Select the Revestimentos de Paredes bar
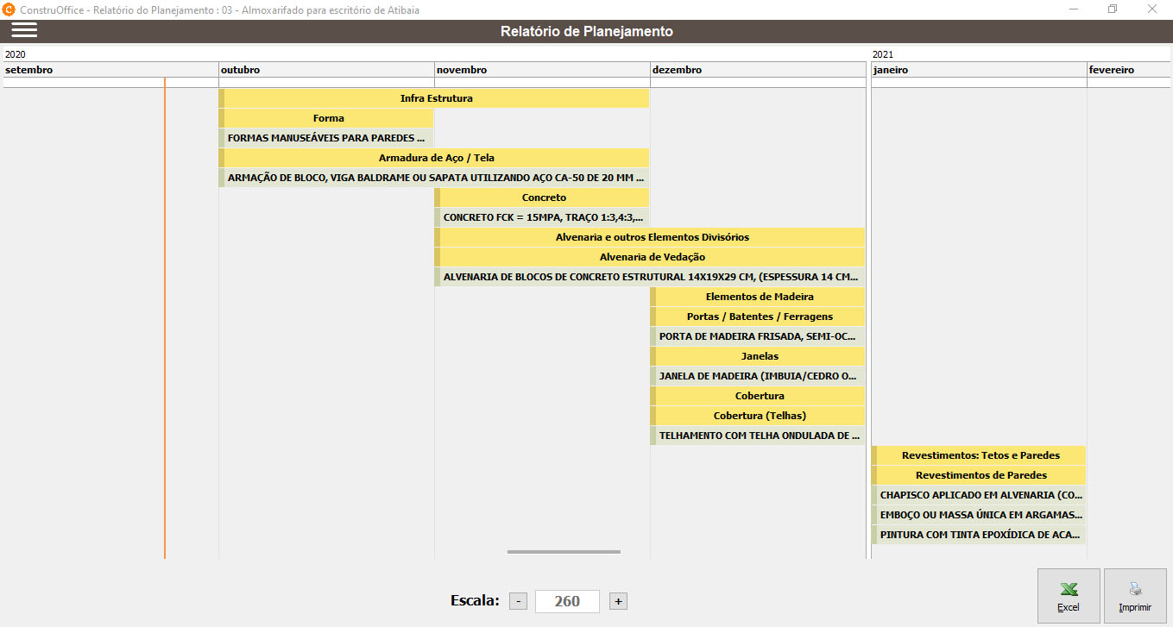 tap(979, 475)
